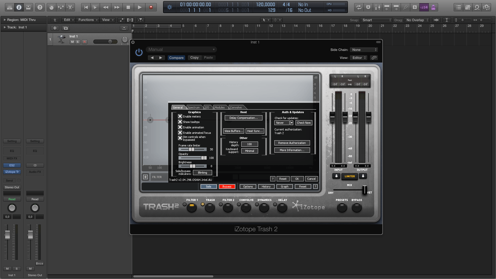Image resolution: width=496 pixels, height=279 pixels.
Task: Click the plug-in Link chain icon
Action: [374, 58]
